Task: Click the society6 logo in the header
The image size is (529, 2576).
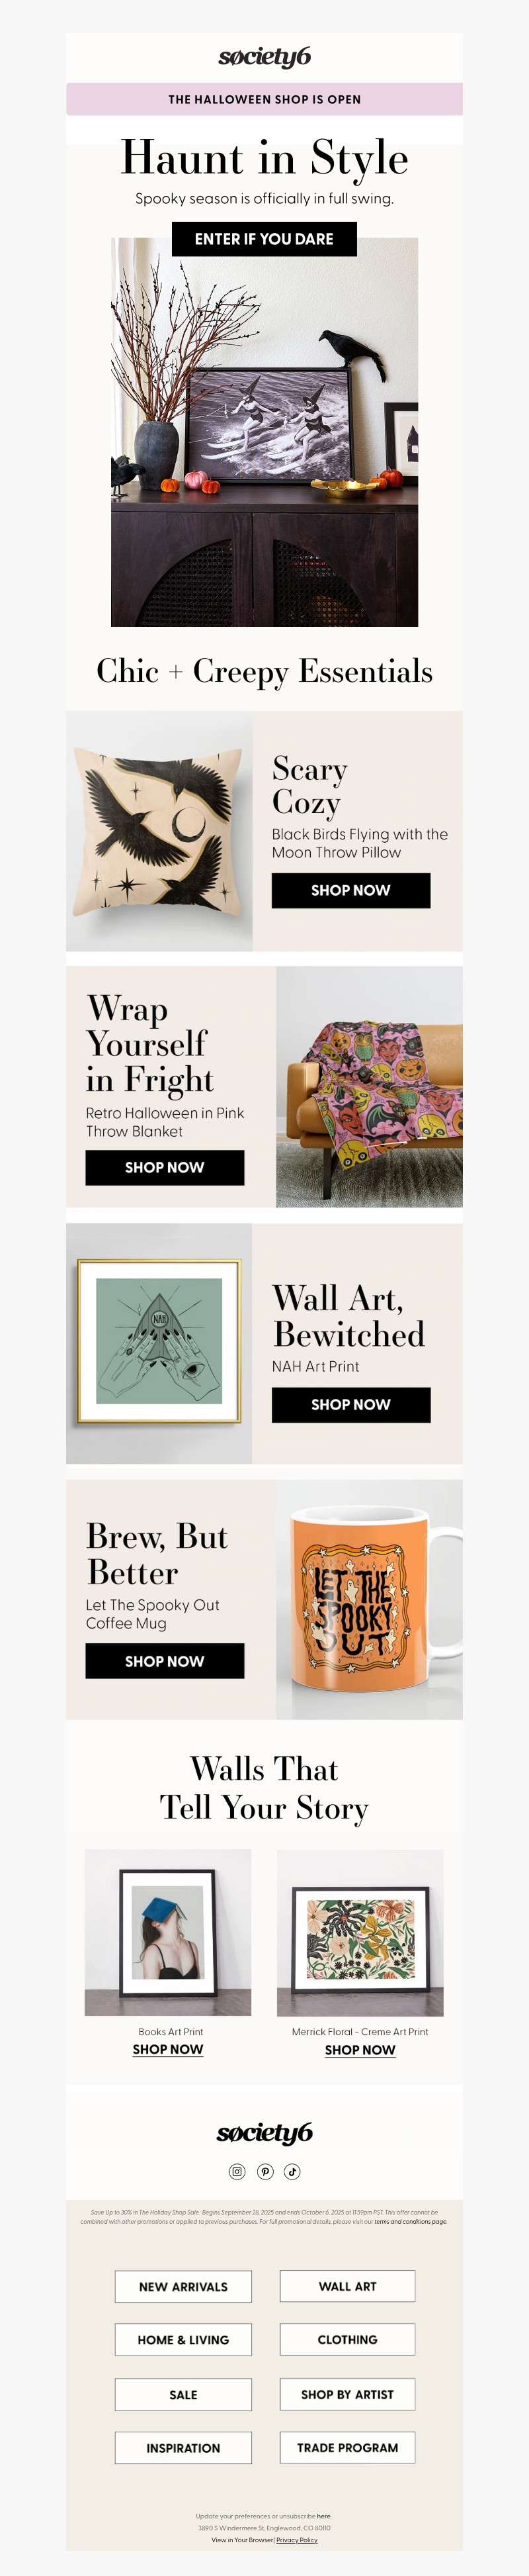Action: 264,58
